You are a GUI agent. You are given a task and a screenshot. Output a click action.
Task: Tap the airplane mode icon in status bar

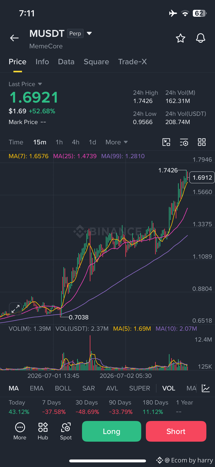(173, 13)
